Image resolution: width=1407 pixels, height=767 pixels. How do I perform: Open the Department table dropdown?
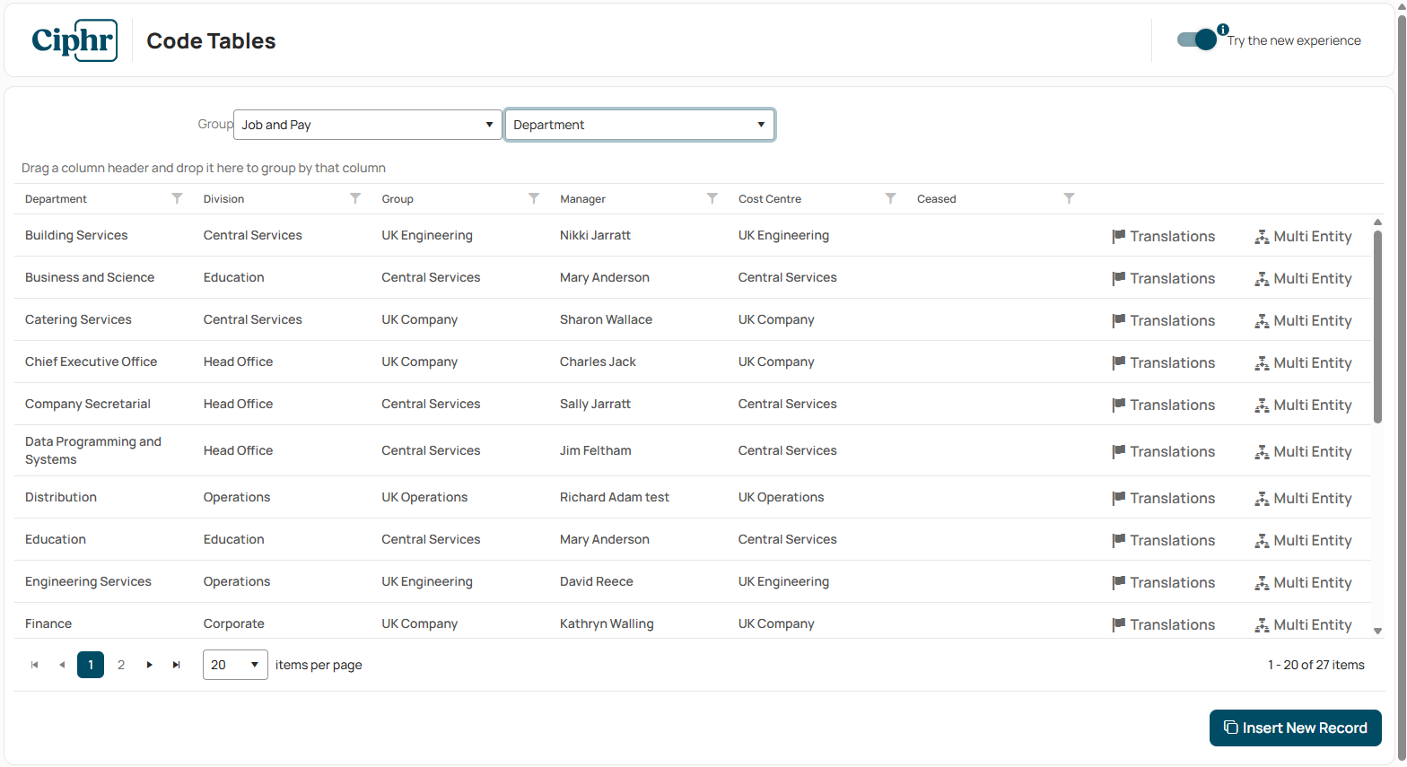(x=640, y=125)
